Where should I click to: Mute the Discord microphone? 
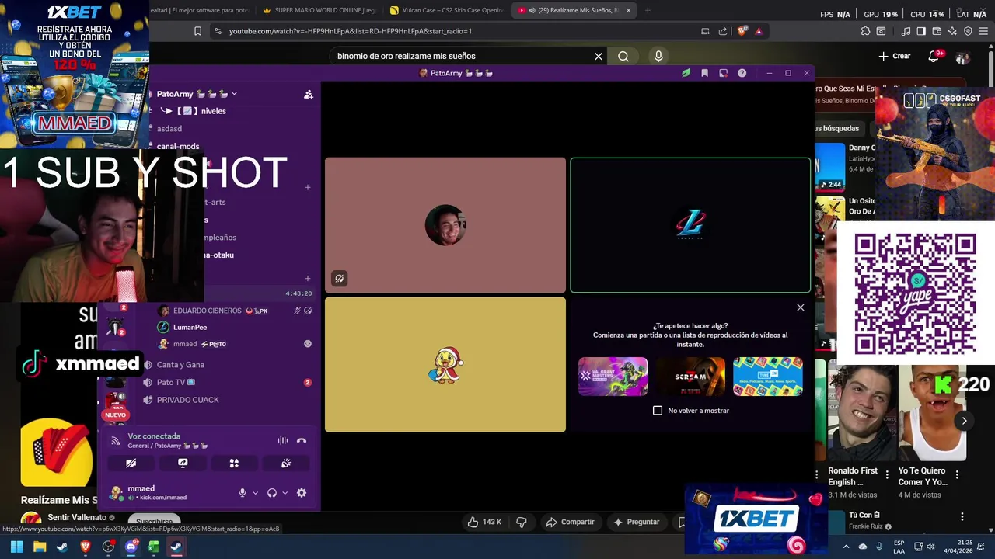(243, 492)
